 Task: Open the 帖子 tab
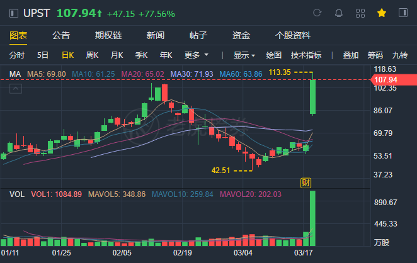click(198, 35)
